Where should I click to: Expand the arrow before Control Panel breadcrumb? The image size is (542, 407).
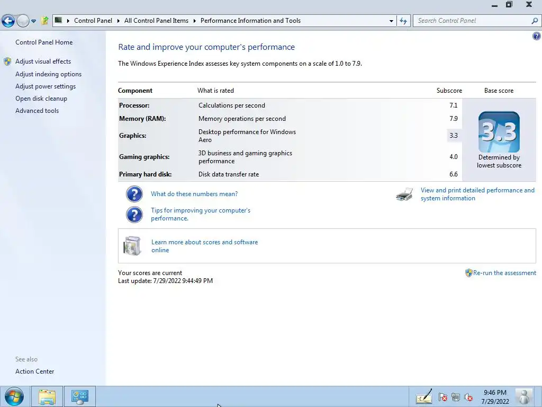click(x=68, y=21)
